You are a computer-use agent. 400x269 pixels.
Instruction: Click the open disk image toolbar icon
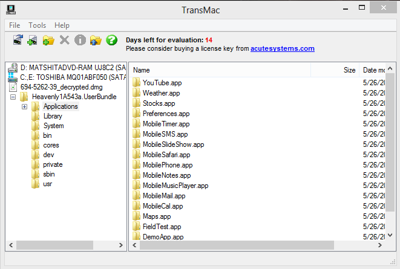(x=18, y=40)
